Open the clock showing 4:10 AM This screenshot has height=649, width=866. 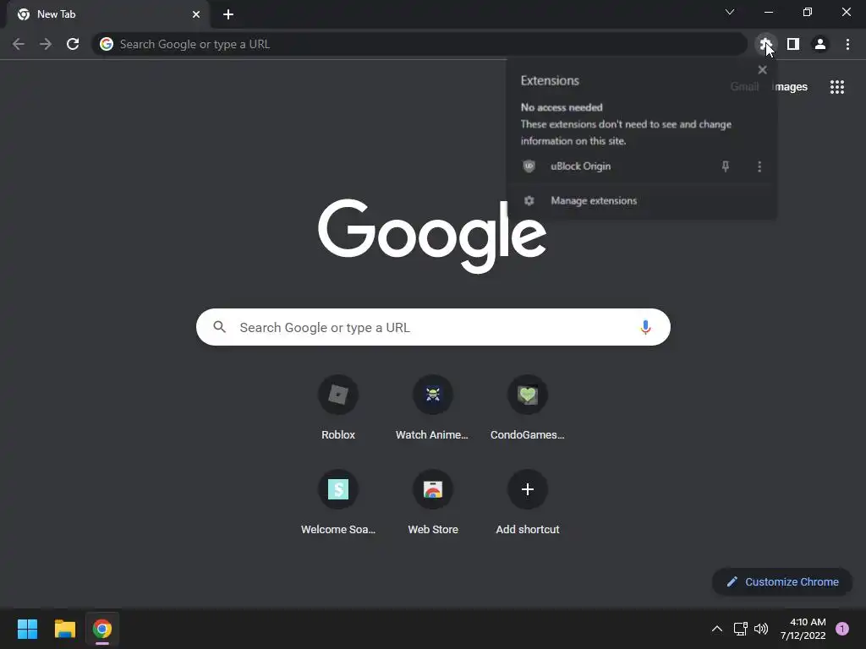803,629
